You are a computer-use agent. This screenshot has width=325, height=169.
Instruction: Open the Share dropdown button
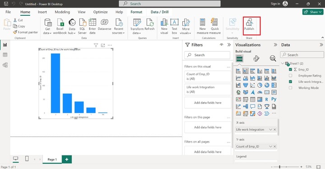coord(313,12)
